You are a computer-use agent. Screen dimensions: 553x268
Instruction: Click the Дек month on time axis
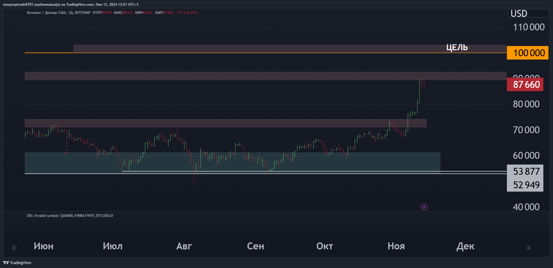click(x=465, y=246)
